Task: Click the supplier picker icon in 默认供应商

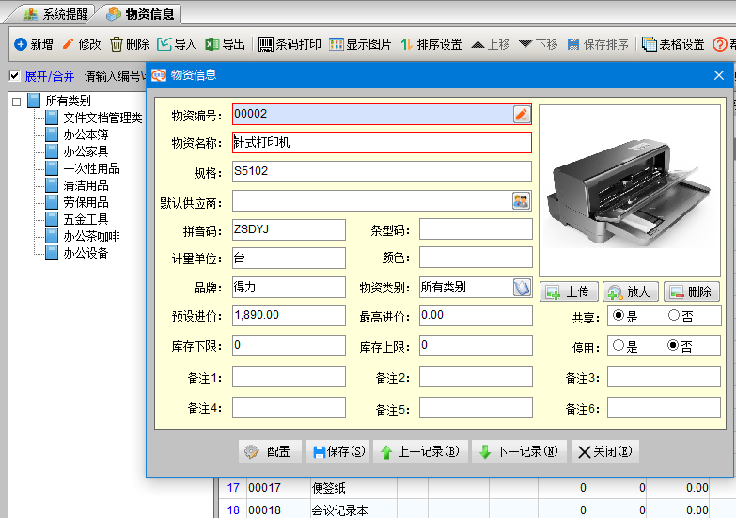Action: 521,201
